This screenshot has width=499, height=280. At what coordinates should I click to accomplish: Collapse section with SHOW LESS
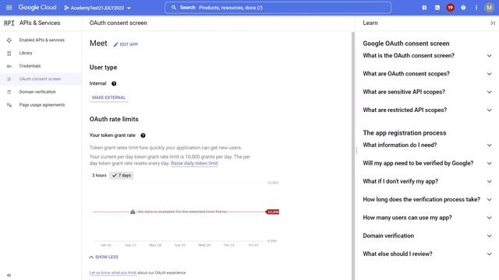click(x=104, y=257)
